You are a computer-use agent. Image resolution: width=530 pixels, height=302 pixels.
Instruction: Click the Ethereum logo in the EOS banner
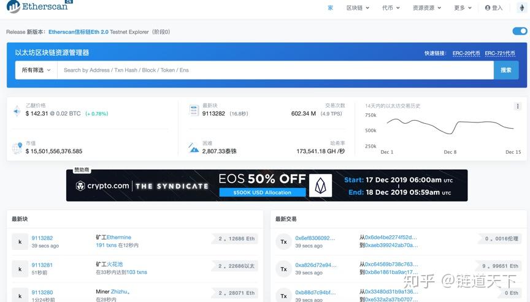coord(320,186)
